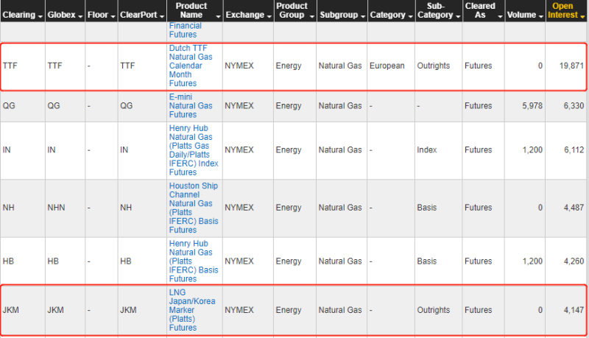589x338 pixels.
Task: Sort by the Floor column header
Action: tap(101, 15)
